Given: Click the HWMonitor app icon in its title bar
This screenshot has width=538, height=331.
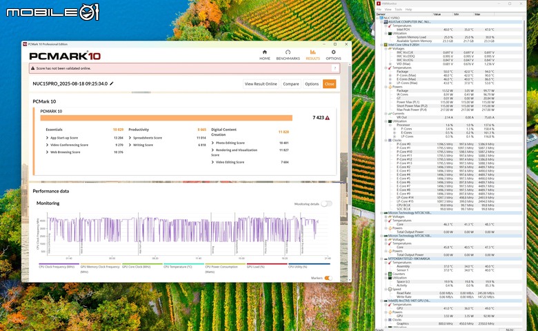Looking at the screenshot, I should [379, 3].
